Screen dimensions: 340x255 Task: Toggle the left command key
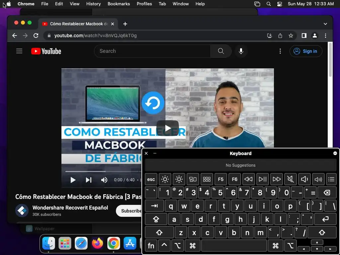pos(193,246)
